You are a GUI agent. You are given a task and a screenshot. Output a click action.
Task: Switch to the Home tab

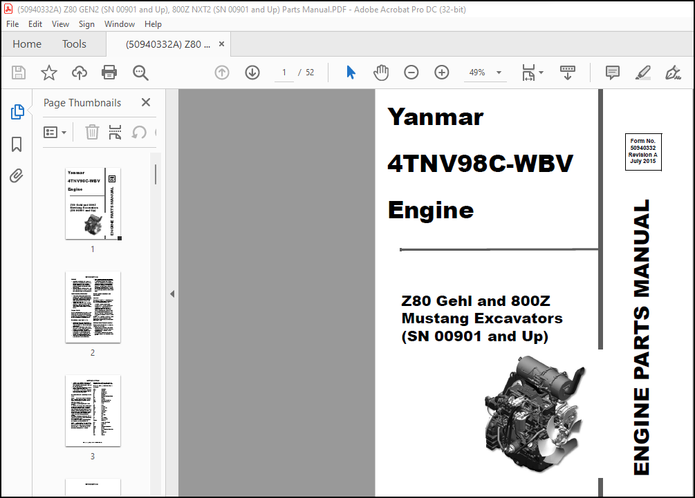pyautogui.click(x=27, y=44)
